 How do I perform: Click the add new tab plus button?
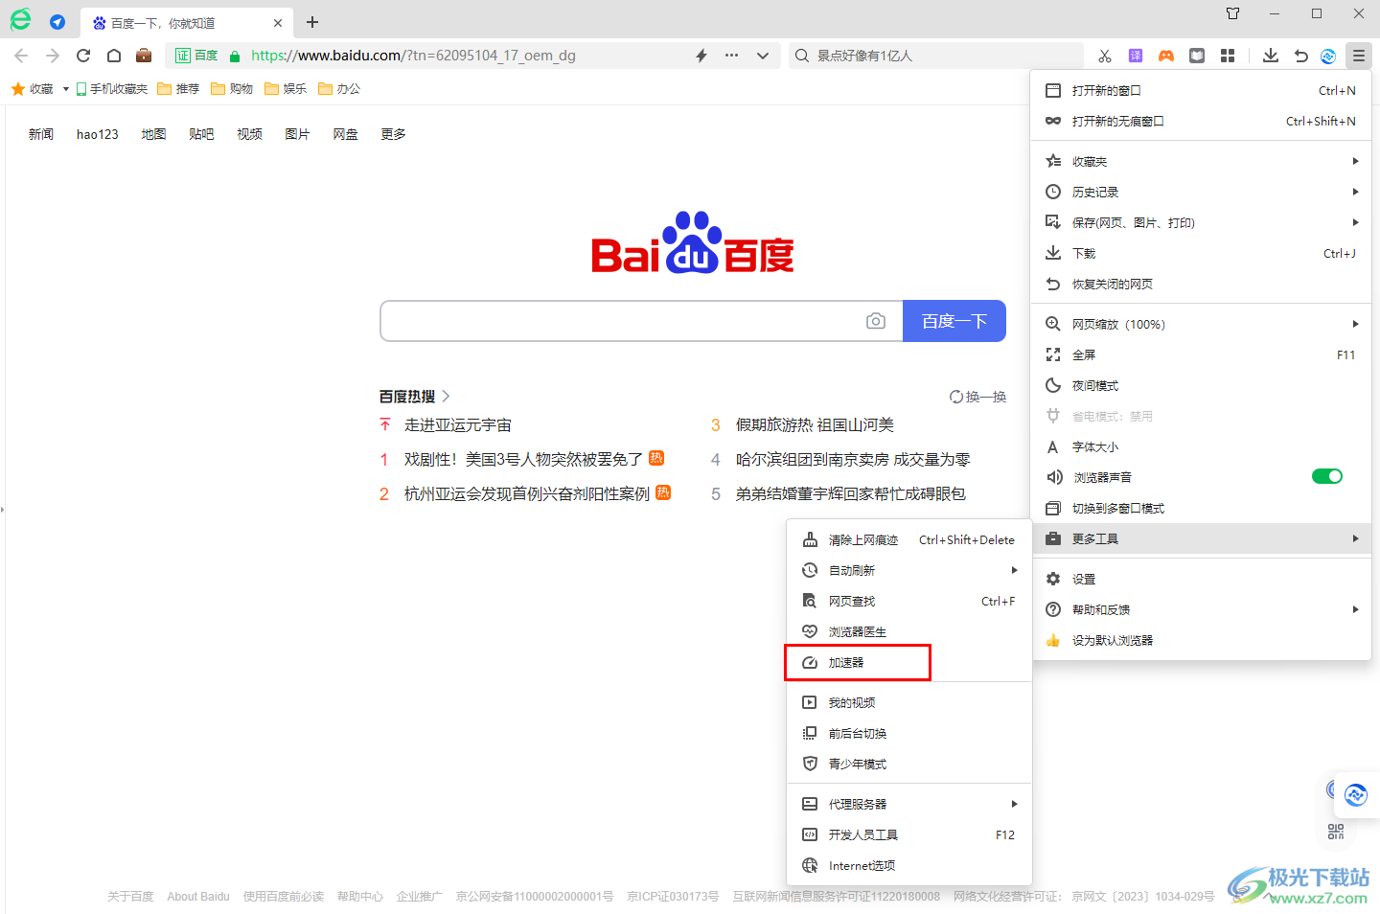tap(312, 22)
